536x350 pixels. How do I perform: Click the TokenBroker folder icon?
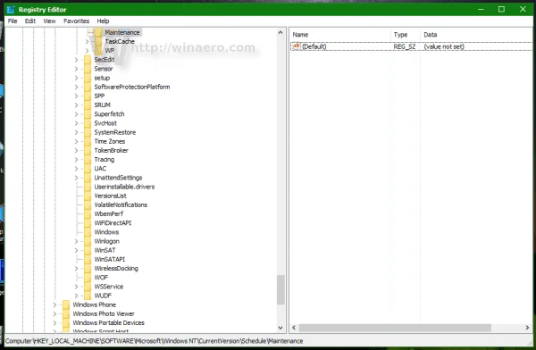click(88, 150)
